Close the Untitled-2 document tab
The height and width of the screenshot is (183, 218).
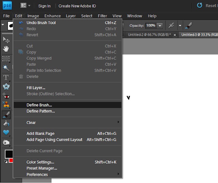[175, 35]
